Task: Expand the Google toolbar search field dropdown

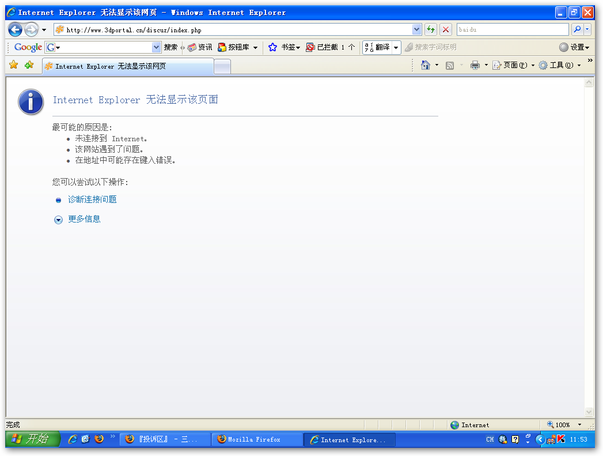Action: [x=156, y=47]
